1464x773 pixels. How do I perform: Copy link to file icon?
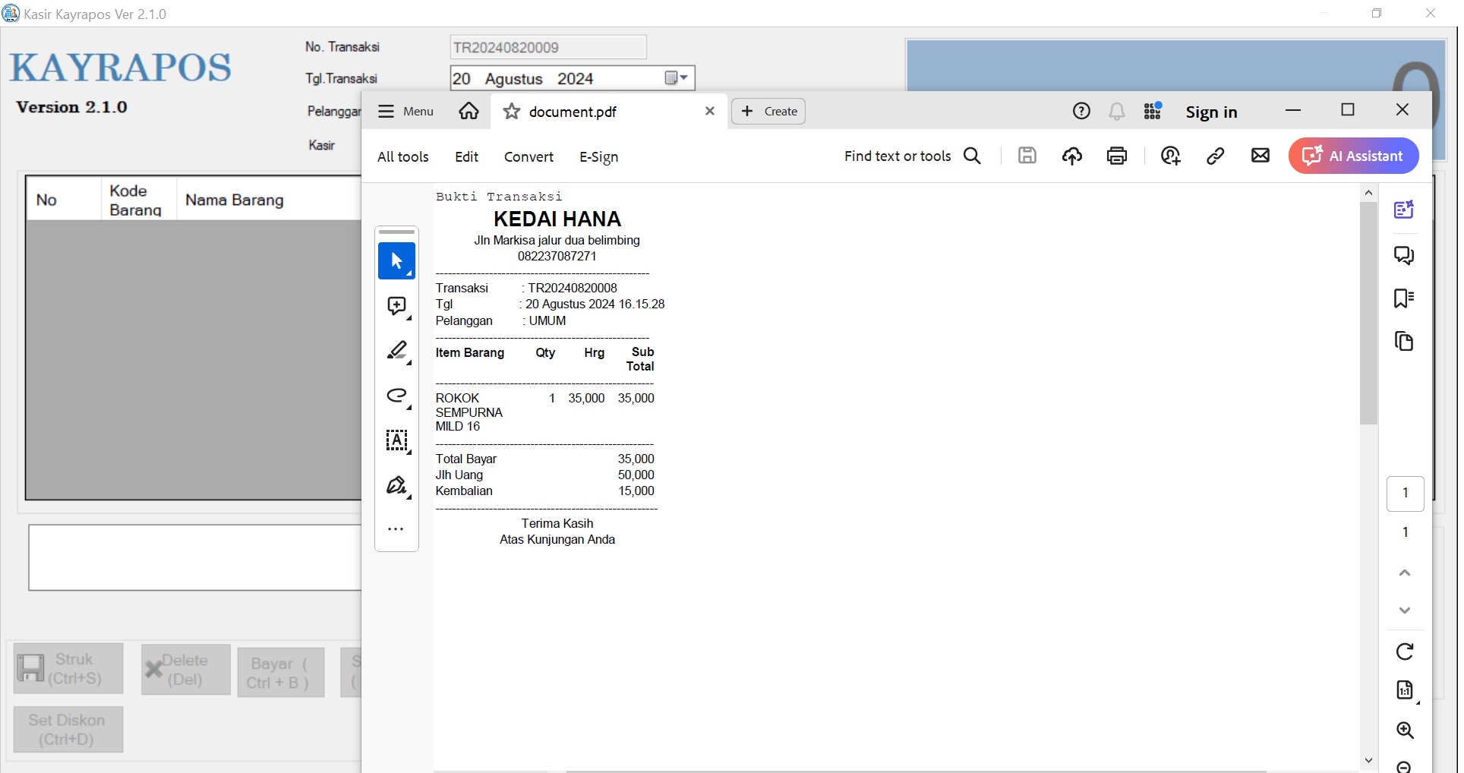tap(1215, 156)
